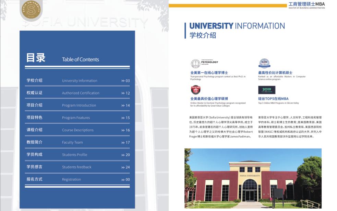Viewport: 337px width, 211px height.
Task: Click the 全美最具价值心理学硕士 heading
Action: pyautogui.click(x=209, y=99)
